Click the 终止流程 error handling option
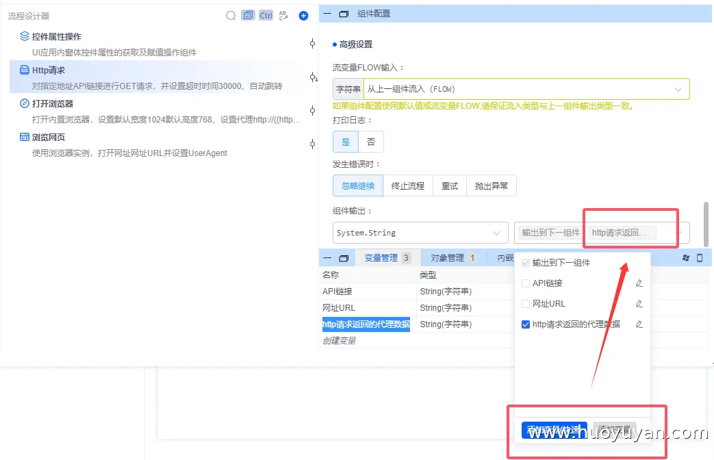Viewport: 714px width, 460px height. (x=409, y=185)
